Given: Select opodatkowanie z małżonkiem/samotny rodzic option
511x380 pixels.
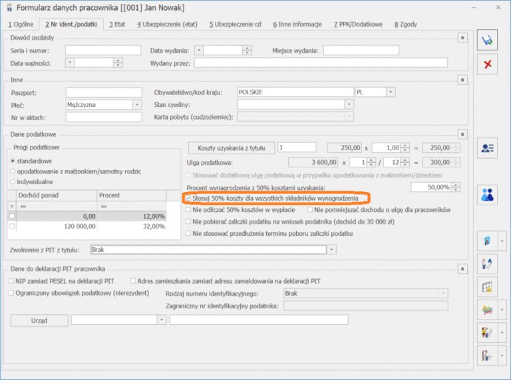Looking at the screenshot, I should coord(13,171).
